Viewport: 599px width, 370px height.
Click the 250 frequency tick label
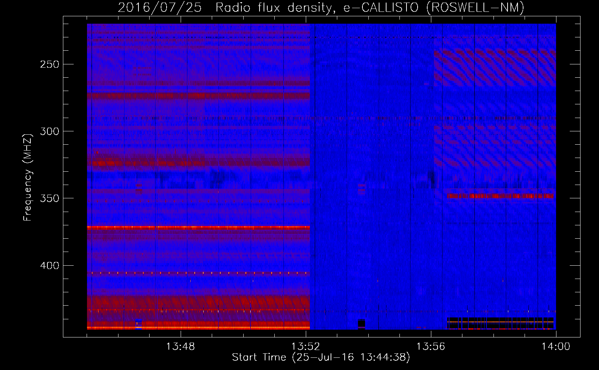[50, 64]
